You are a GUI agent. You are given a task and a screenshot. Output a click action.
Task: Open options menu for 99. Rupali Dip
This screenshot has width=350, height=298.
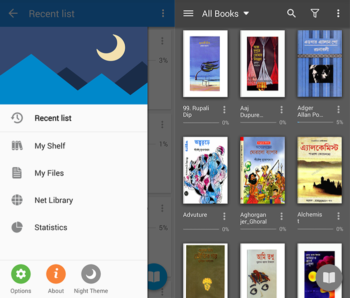pos(224,109)
